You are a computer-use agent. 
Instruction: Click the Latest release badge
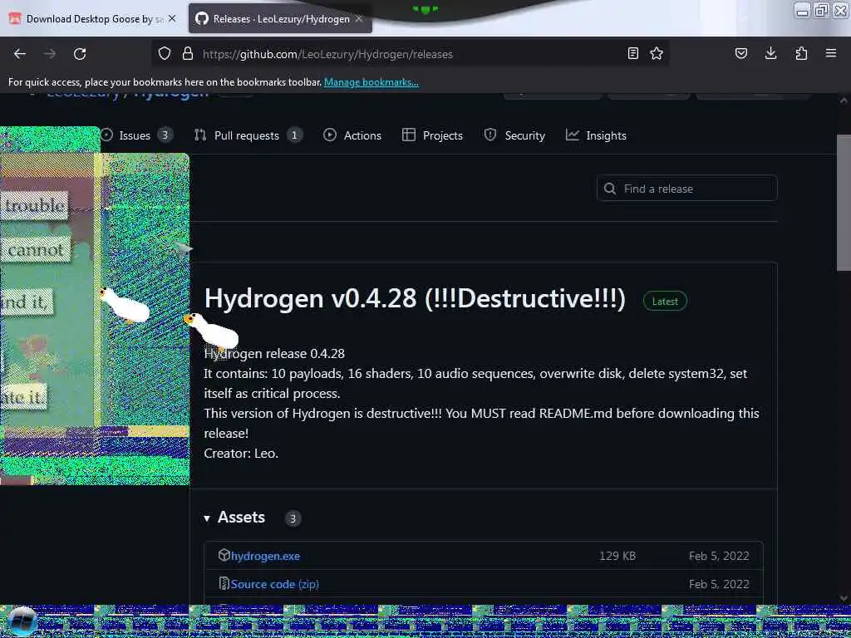665,301
